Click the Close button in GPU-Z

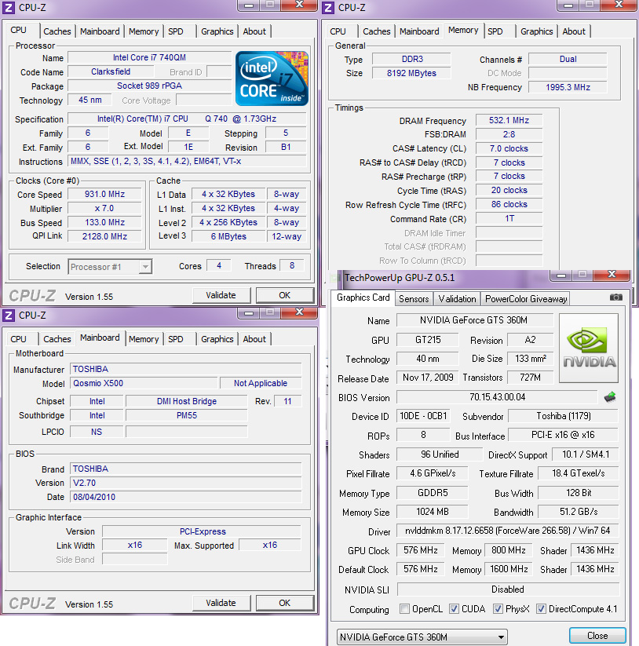pyautogui.click(x=597, y=636)
